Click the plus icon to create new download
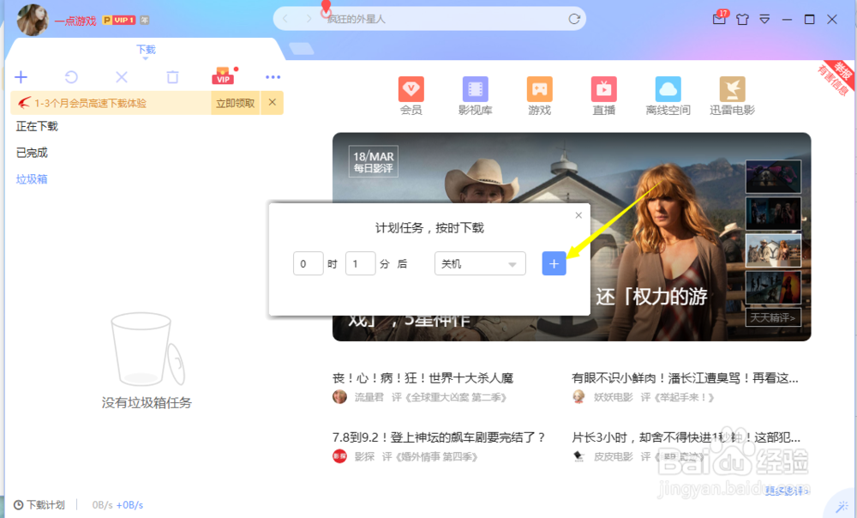Screen dimensions: 857x518 tap(21, 76)
